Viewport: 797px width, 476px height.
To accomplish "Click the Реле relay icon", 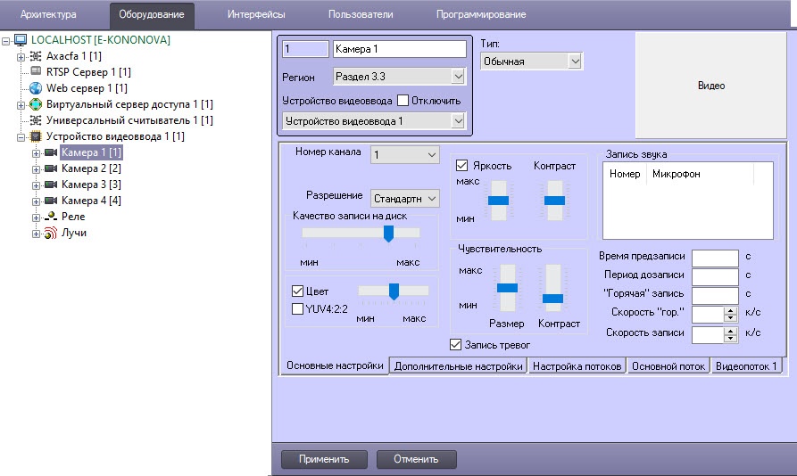I will pos(51,217).
